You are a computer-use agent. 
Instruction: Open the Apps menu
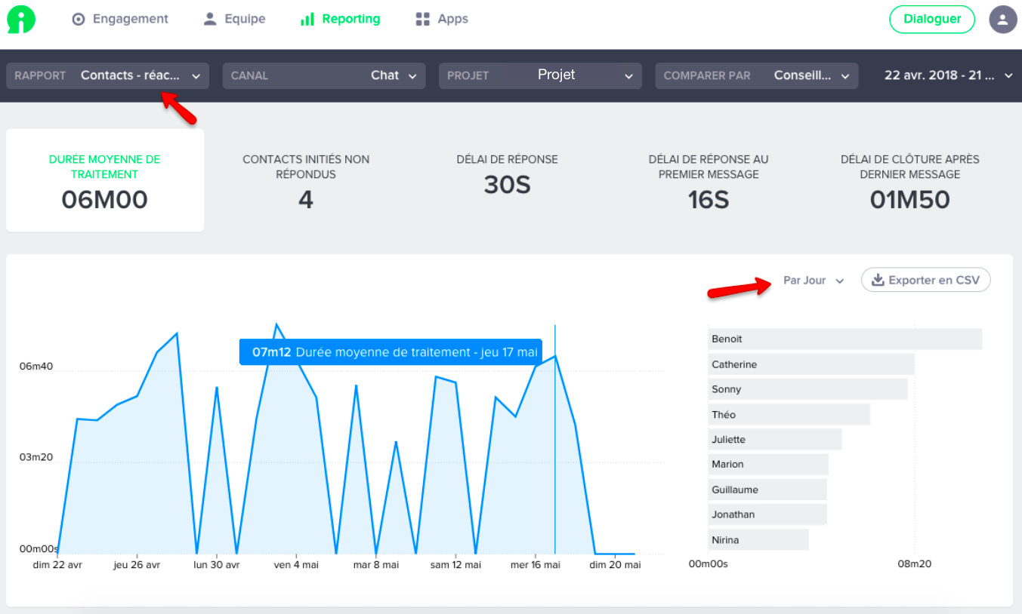[442, 19]
